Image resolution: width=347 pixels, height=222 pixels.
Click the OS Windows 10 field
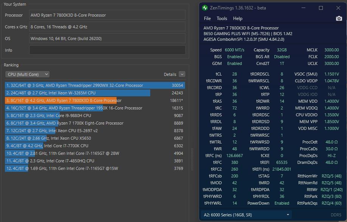pos(107,39)
